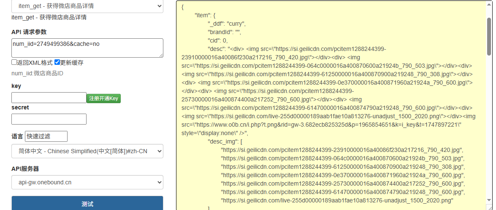The width and height of the screenshot is (496, 210).
Task: Click the API服务器 label
Action: [25, 169]
